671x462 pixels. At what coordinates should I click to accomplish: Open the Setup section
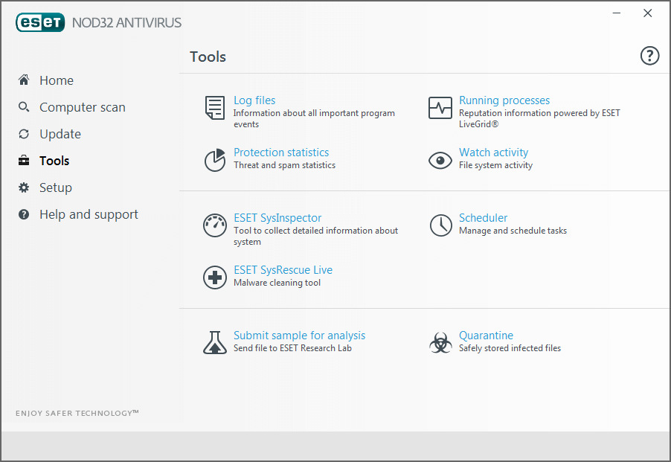tap(56, 187)
